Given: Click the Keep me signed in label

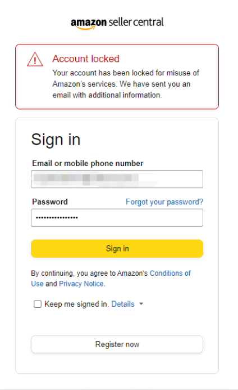Looking at the screenshot, I should (x=76, y=304).
